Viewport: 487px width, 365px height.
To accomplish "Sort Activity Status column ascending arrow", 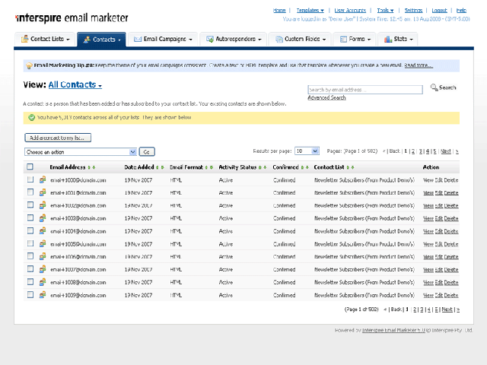I will (x=260, y=167).
